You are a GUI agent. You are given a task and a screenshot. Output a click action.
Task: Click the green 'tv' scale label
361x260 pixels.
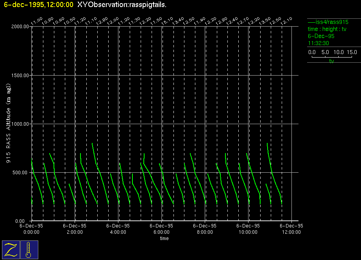pos(331,61)
